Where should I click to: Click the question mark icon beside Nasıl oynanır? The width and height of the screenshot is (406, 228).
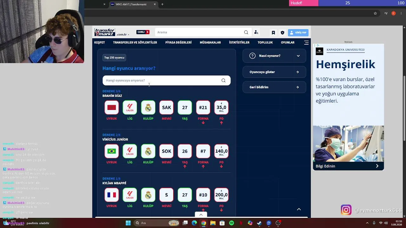click(252, 56)
